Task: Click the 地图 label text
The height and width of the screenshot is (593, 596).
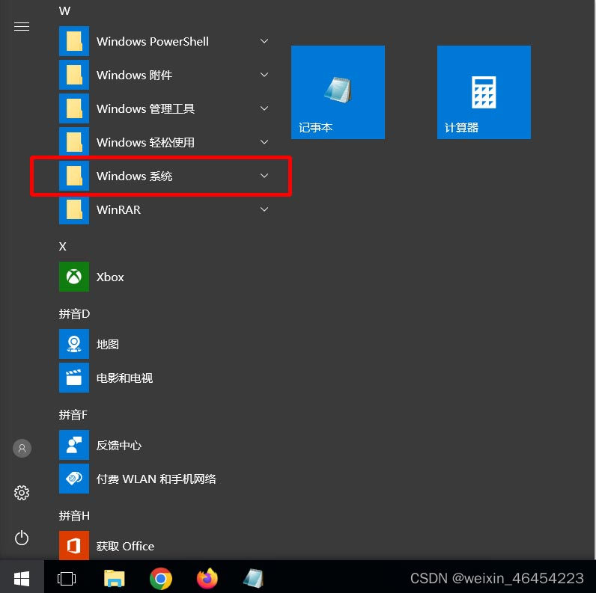Action: click(x=108, y=344)
